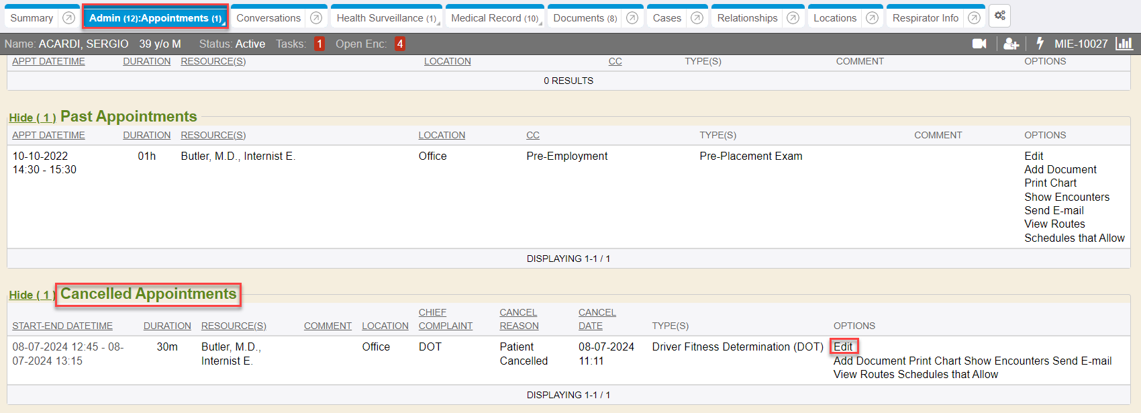This screenshot has width=1141, height=413.
Task: Open the bar chart icon beside MIE-10027
Action: pyautogui.click(x=1124, y=44)
